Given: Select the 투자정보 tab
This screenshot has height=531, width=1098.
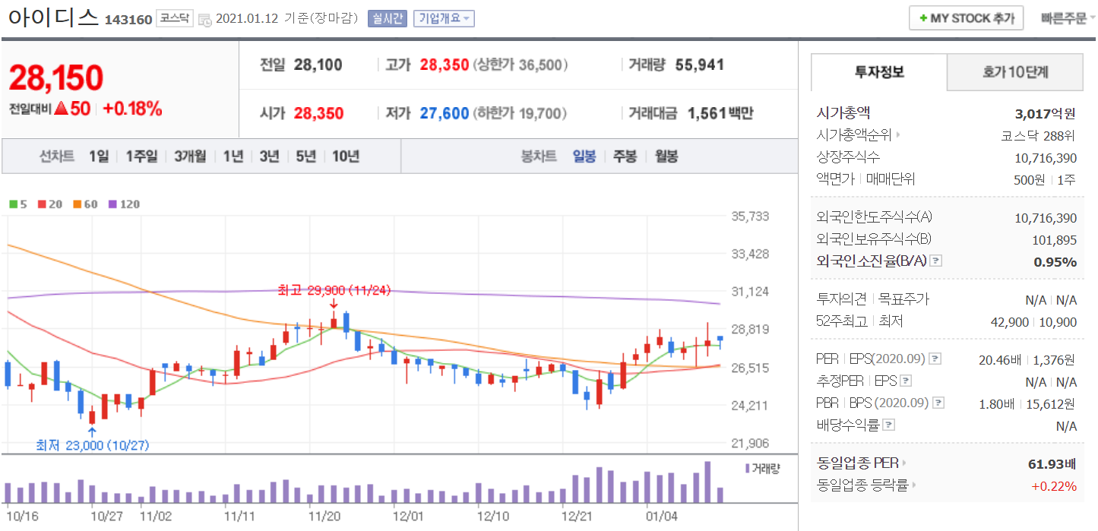Looking at the screenshot, I should (x=879, y=73).
